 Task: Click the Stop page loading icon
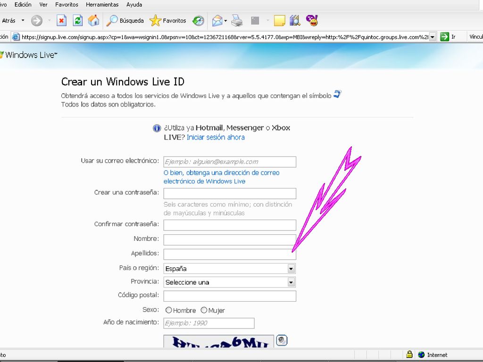click(61, 21)
